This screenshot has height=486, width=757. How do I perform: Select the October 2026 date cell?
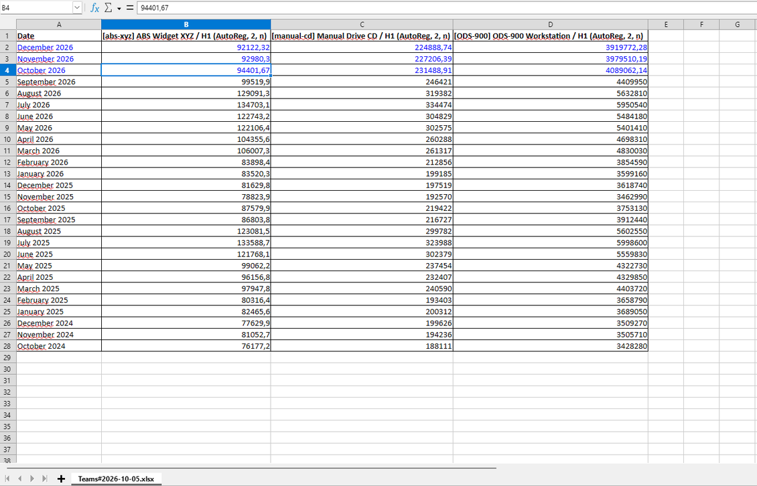(x=59, y=70)
